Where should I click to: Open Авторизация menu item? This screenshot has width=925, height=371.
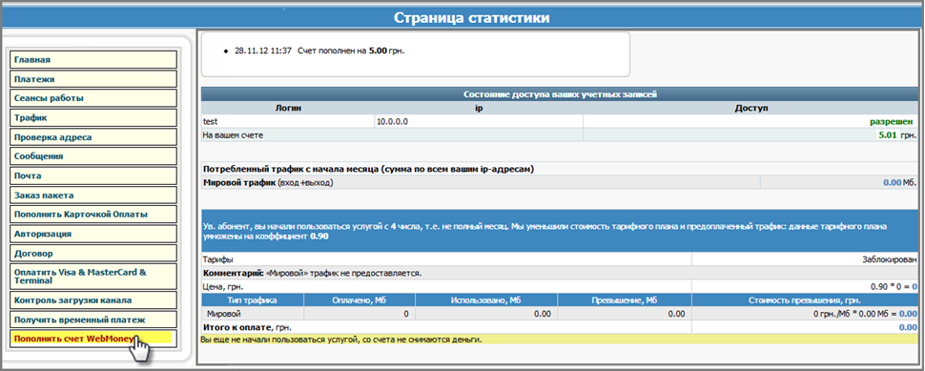click(x=93, y=234)
